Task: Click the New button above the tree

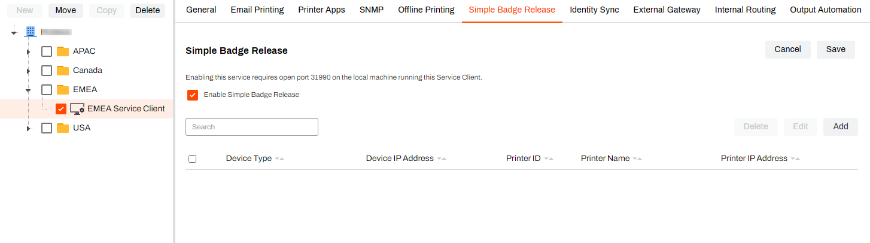Action: pyautogui.click(x=25, y=10)
